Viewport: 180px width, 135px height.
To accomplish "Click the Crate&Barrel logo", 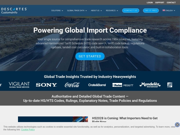I will (97, 85).
